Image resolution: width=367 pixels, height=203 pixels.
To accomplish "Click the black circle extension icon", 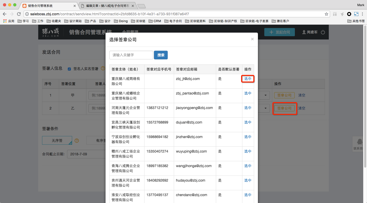I will click(x=349, y=14).
